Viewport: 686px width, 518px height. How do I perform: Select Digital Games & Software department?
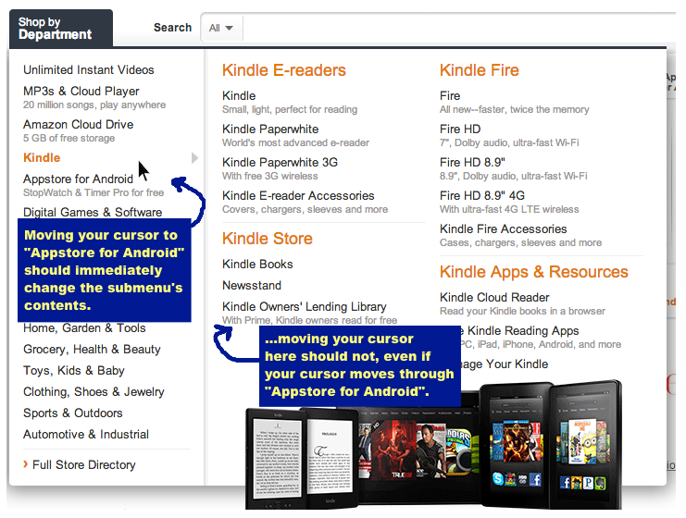point(93,212)
